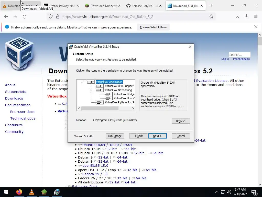Click Next in VirtualBox setup
The height and width of the screenshot is (197, 262).
pyautogui.click(x=157, y=136)
